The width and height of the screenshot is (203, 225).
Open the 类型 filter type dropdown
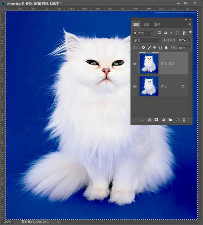pos(143,33)
